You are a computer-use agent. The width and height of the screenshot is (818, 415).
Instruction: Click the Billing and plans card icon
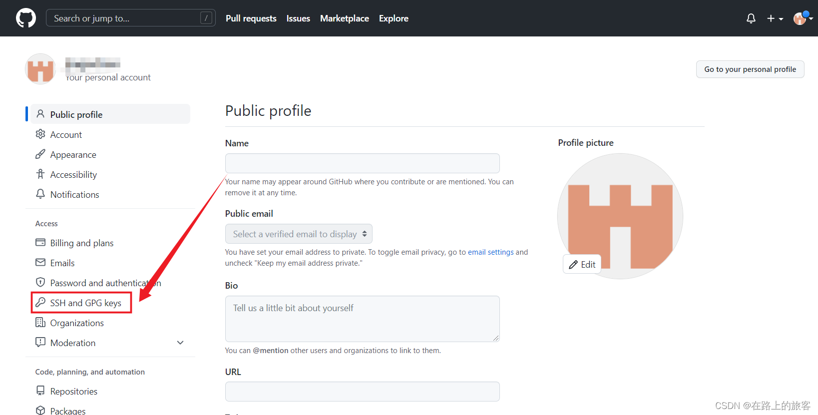click(40, 242)
